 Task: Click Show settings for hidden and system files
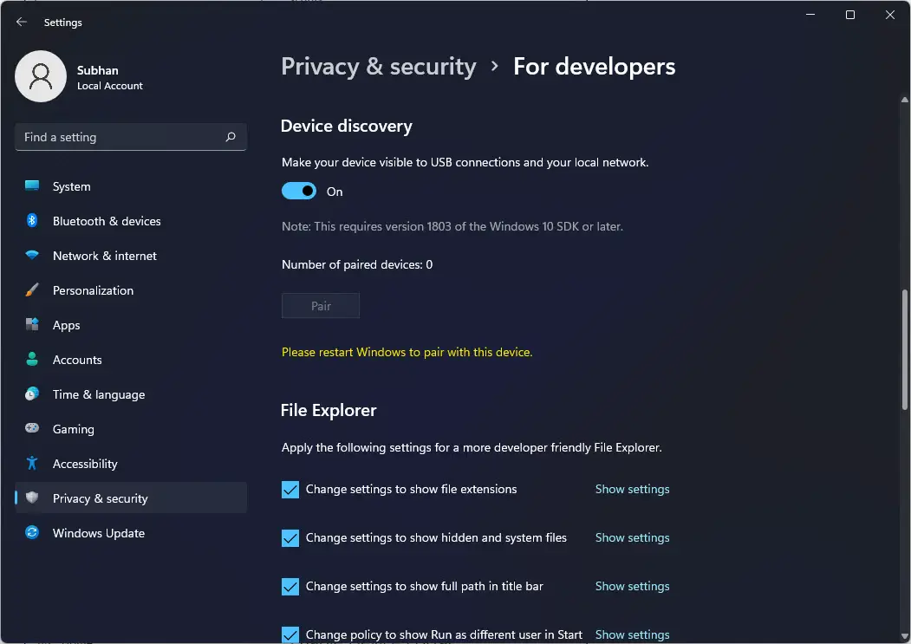[x=632, y=537]
